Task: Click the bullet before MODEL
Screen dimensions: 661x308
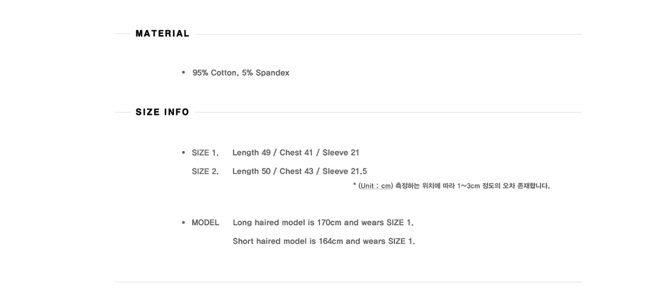Action: pyautogui.click(x=183, y=223)
